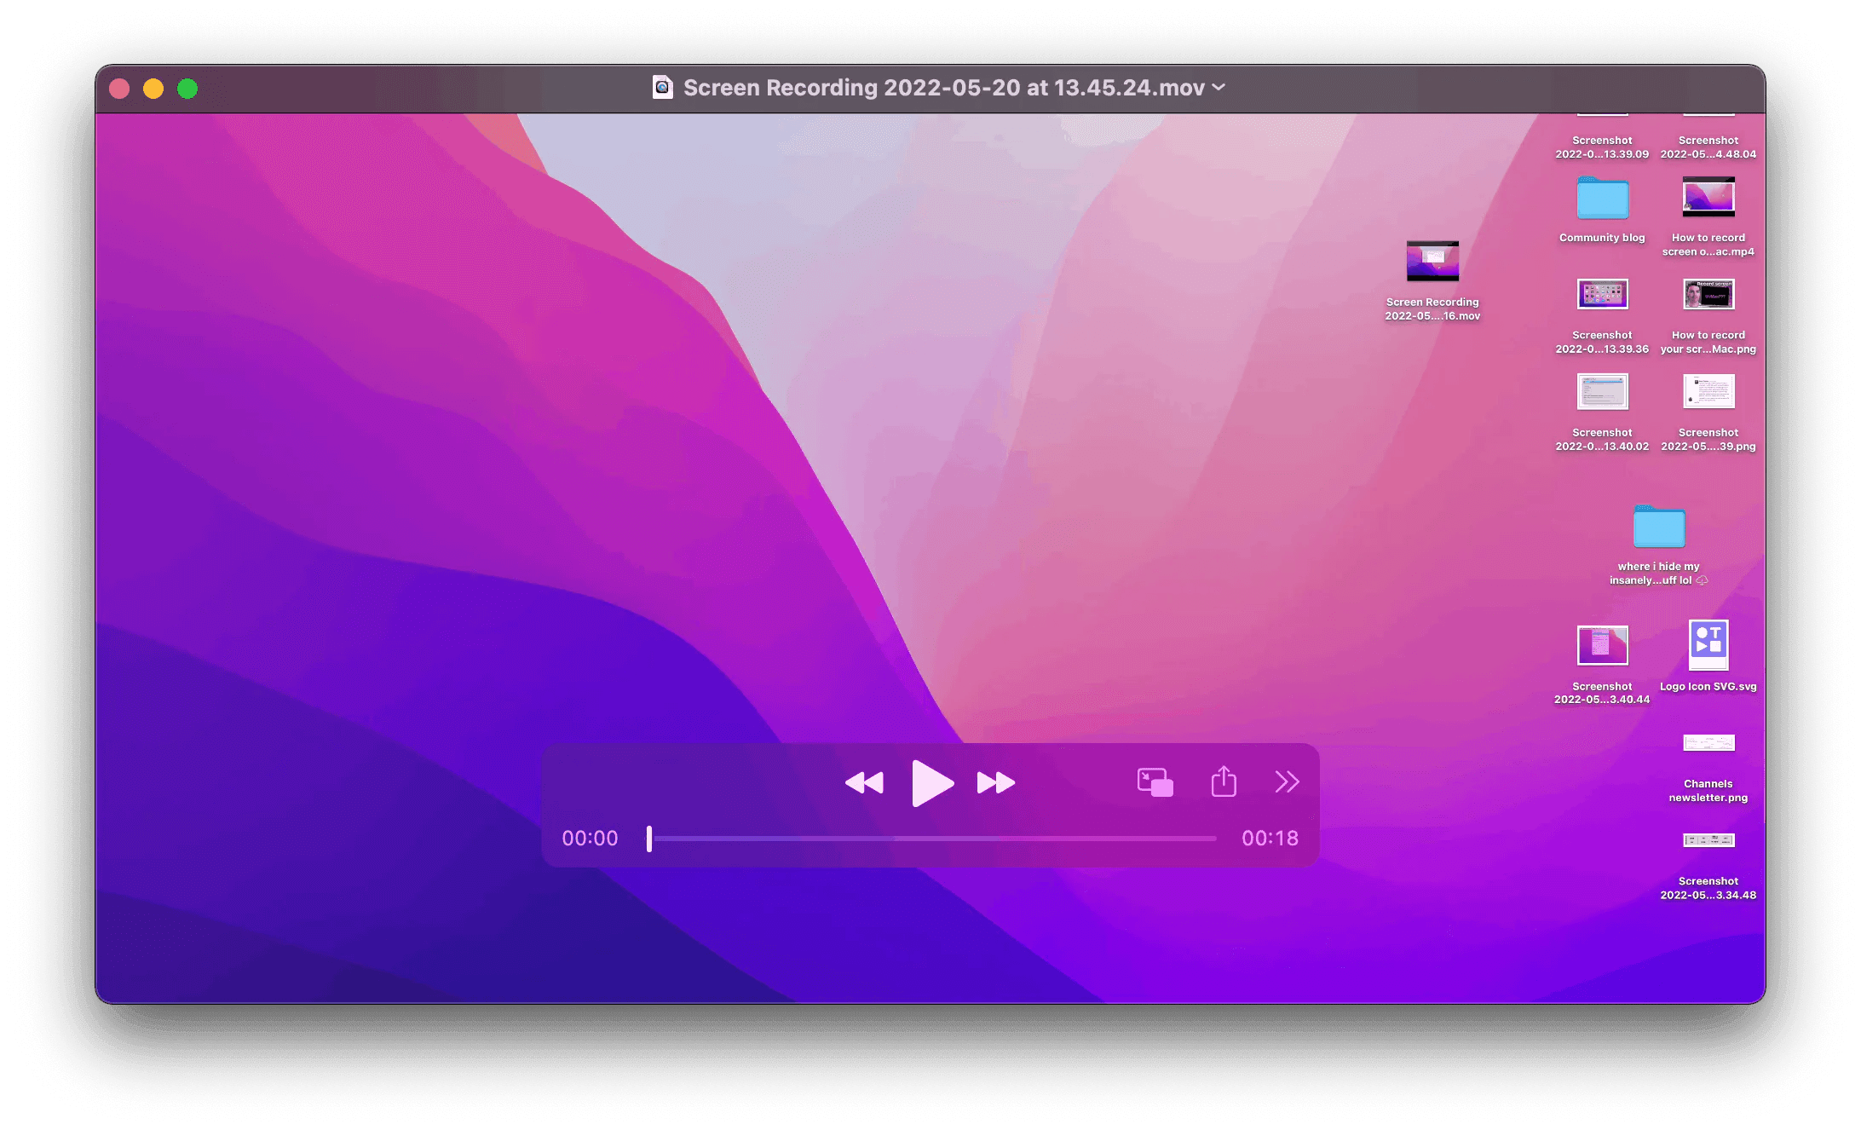Select the Logo Icon SVG.svg file

1708,645
